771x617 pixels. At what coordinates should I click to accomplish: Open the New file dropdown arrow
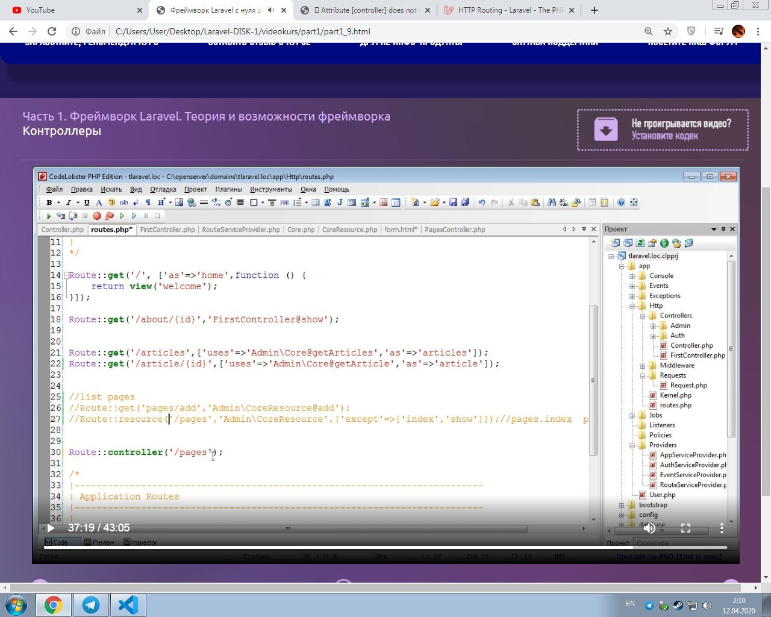click(x=425, y=202)
